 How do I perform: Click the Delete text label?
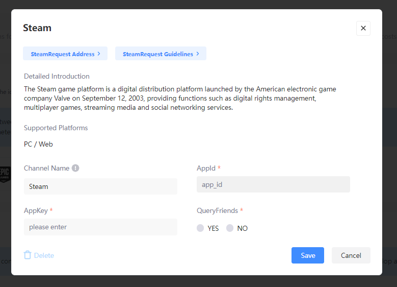coord(44,255)
